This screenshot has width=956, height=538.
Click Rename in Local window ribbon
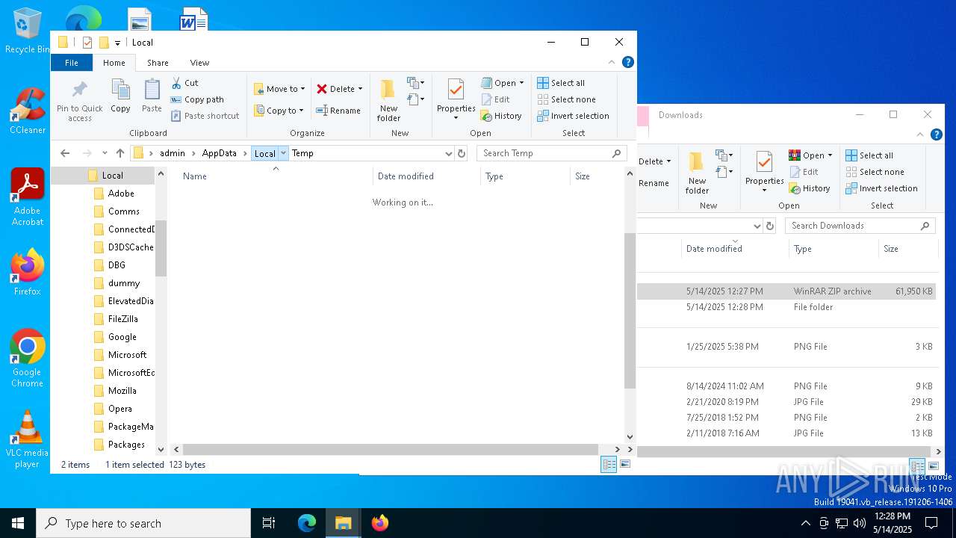pyautogui.click(x=338, y=111)
